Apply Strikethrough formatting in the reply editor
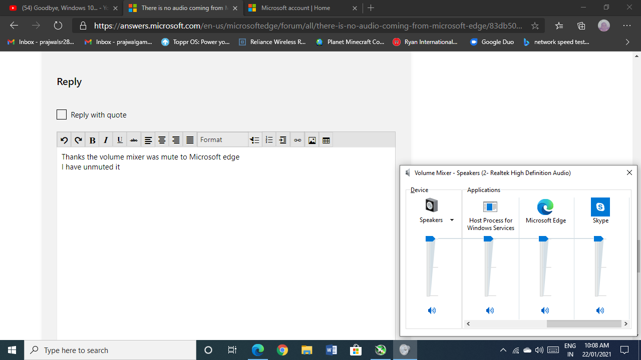Viewport: 641px width, 360px height. pyautogui.click(x=134, y=140)
